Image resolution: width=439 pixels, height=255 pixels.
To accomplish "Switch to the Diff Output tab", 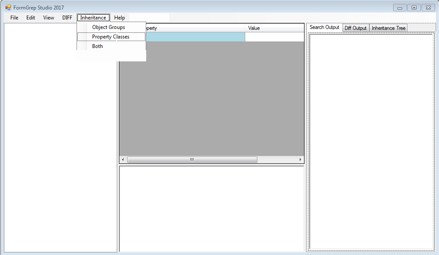I will [356, 28].
